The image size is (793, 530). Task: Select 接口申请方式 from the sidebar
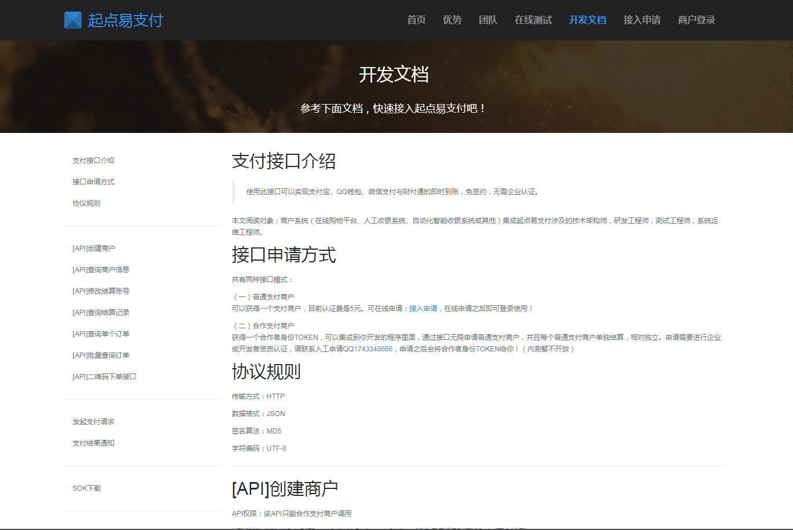(93, 181)
